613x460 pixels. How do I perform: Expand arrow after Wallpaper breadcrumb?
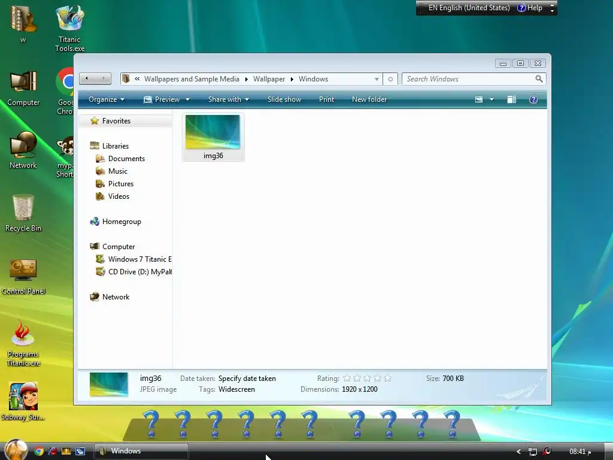[x=292, y=79]
